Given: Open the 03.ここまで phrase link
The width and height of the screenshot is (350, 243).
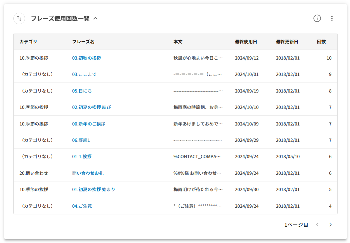Looking at the screenshot, I should (84, 75).
